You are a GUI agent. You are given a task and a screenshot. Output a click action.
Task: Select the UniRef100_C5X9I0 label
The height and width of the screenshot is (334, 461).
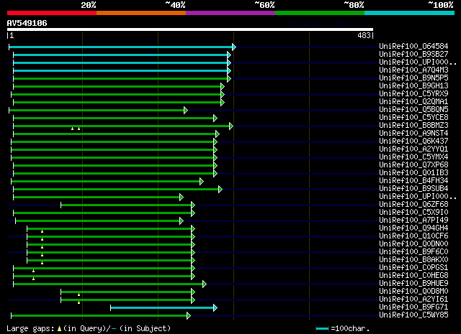tap(413, 213)
